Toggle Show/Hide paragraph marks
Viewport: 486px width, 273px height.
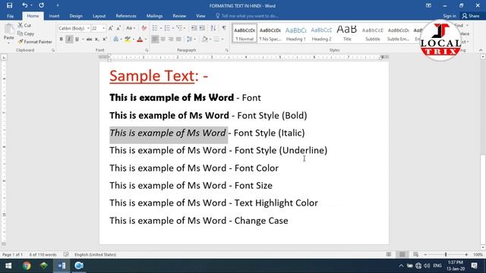[x=224, y=28]
